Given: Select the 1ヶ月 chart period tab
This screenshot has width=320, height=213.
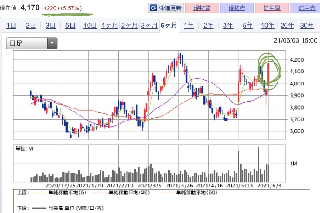Looking at the screenshot, I should click(110, 26).
